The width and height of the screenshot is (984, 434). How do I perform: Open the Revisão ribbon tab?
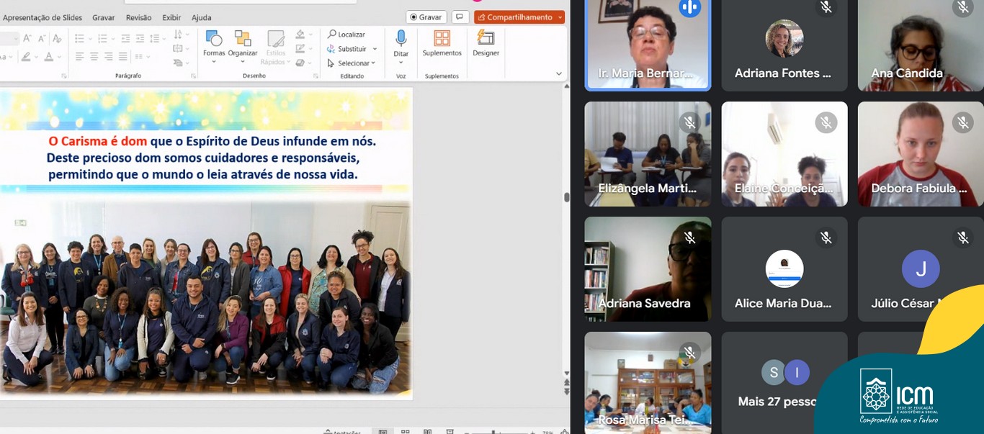pyautogui.click(x=138, y=17)
